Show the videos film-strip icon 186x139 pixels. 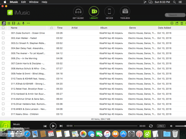(14, 23)
